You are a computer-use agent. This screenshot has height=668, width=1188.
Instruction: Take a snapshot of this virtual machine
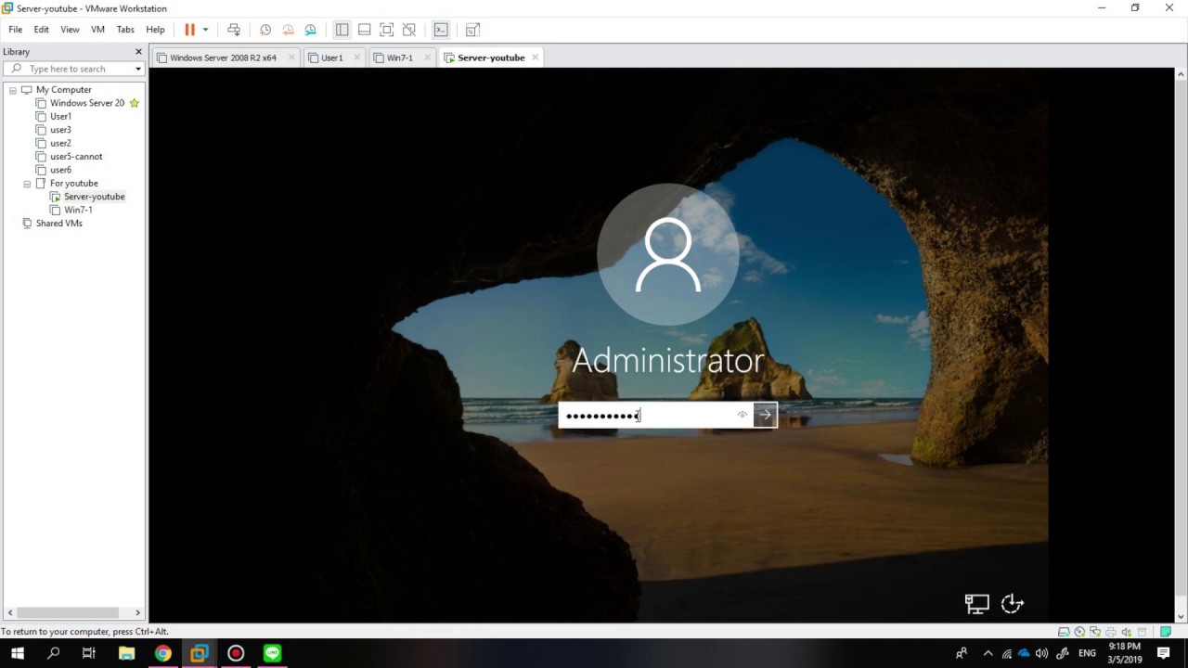[265, 30]
